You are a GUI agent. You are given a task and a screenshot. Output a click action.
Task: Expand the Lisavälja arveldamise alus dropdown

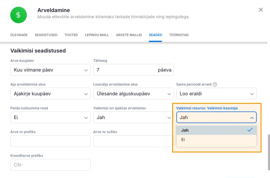[x=133, y=94]
